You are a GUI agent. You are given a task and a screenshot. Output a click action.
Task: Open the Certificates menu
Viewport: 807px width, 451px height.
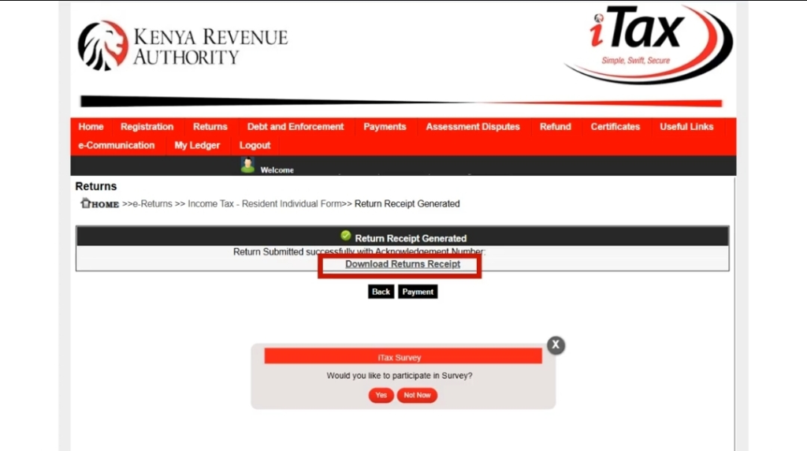coord(615,127)
